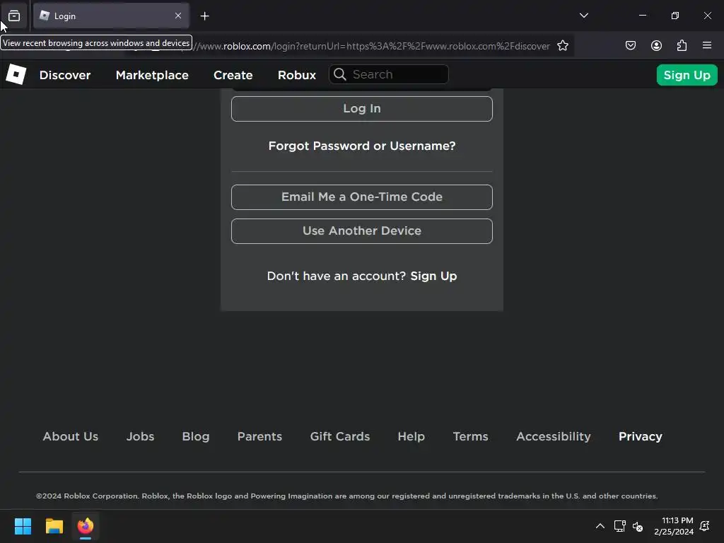Open the Parents footer link
This screenshot has height=543, width=724.
259,436
